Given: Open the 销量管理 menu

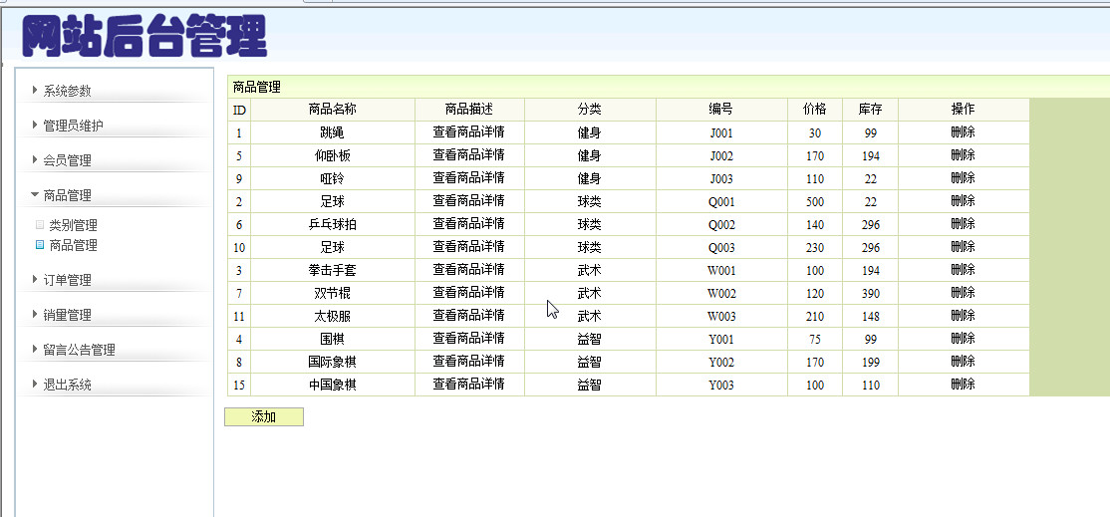Looking at the screenshot, I should click(x=62, y=315).
